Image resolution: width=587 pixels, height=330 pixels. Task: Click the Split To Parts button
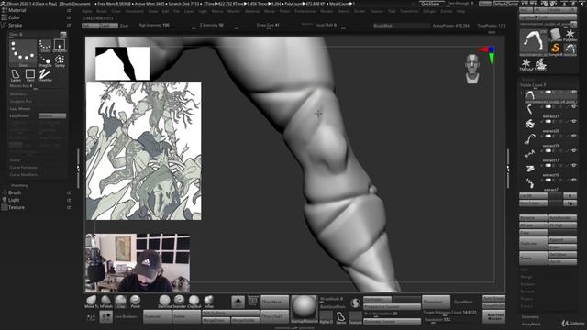click(230, 313)
